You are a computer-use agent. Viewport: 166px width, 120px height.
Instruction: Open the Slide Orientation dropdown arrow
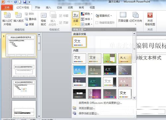pyautogui.click(x=135, y=24)
